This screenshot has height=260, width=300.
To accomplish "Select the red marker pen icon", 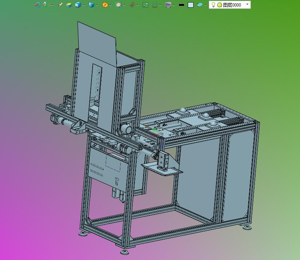I will click(60, 5).
